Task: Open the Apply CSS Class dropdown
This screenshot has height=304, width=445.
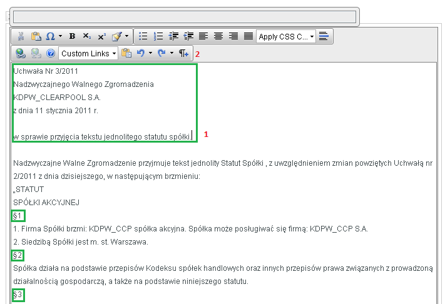Action: 286,36
